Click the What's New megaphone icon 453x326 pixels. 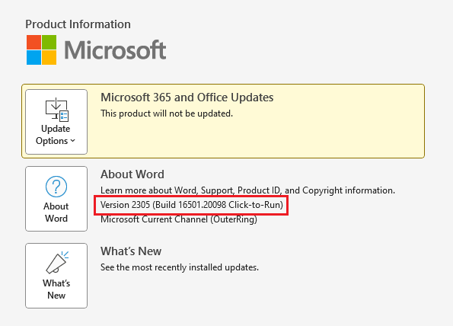pos(57,263)
